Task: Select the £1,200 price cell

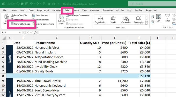Action: [x=115, y=81]
